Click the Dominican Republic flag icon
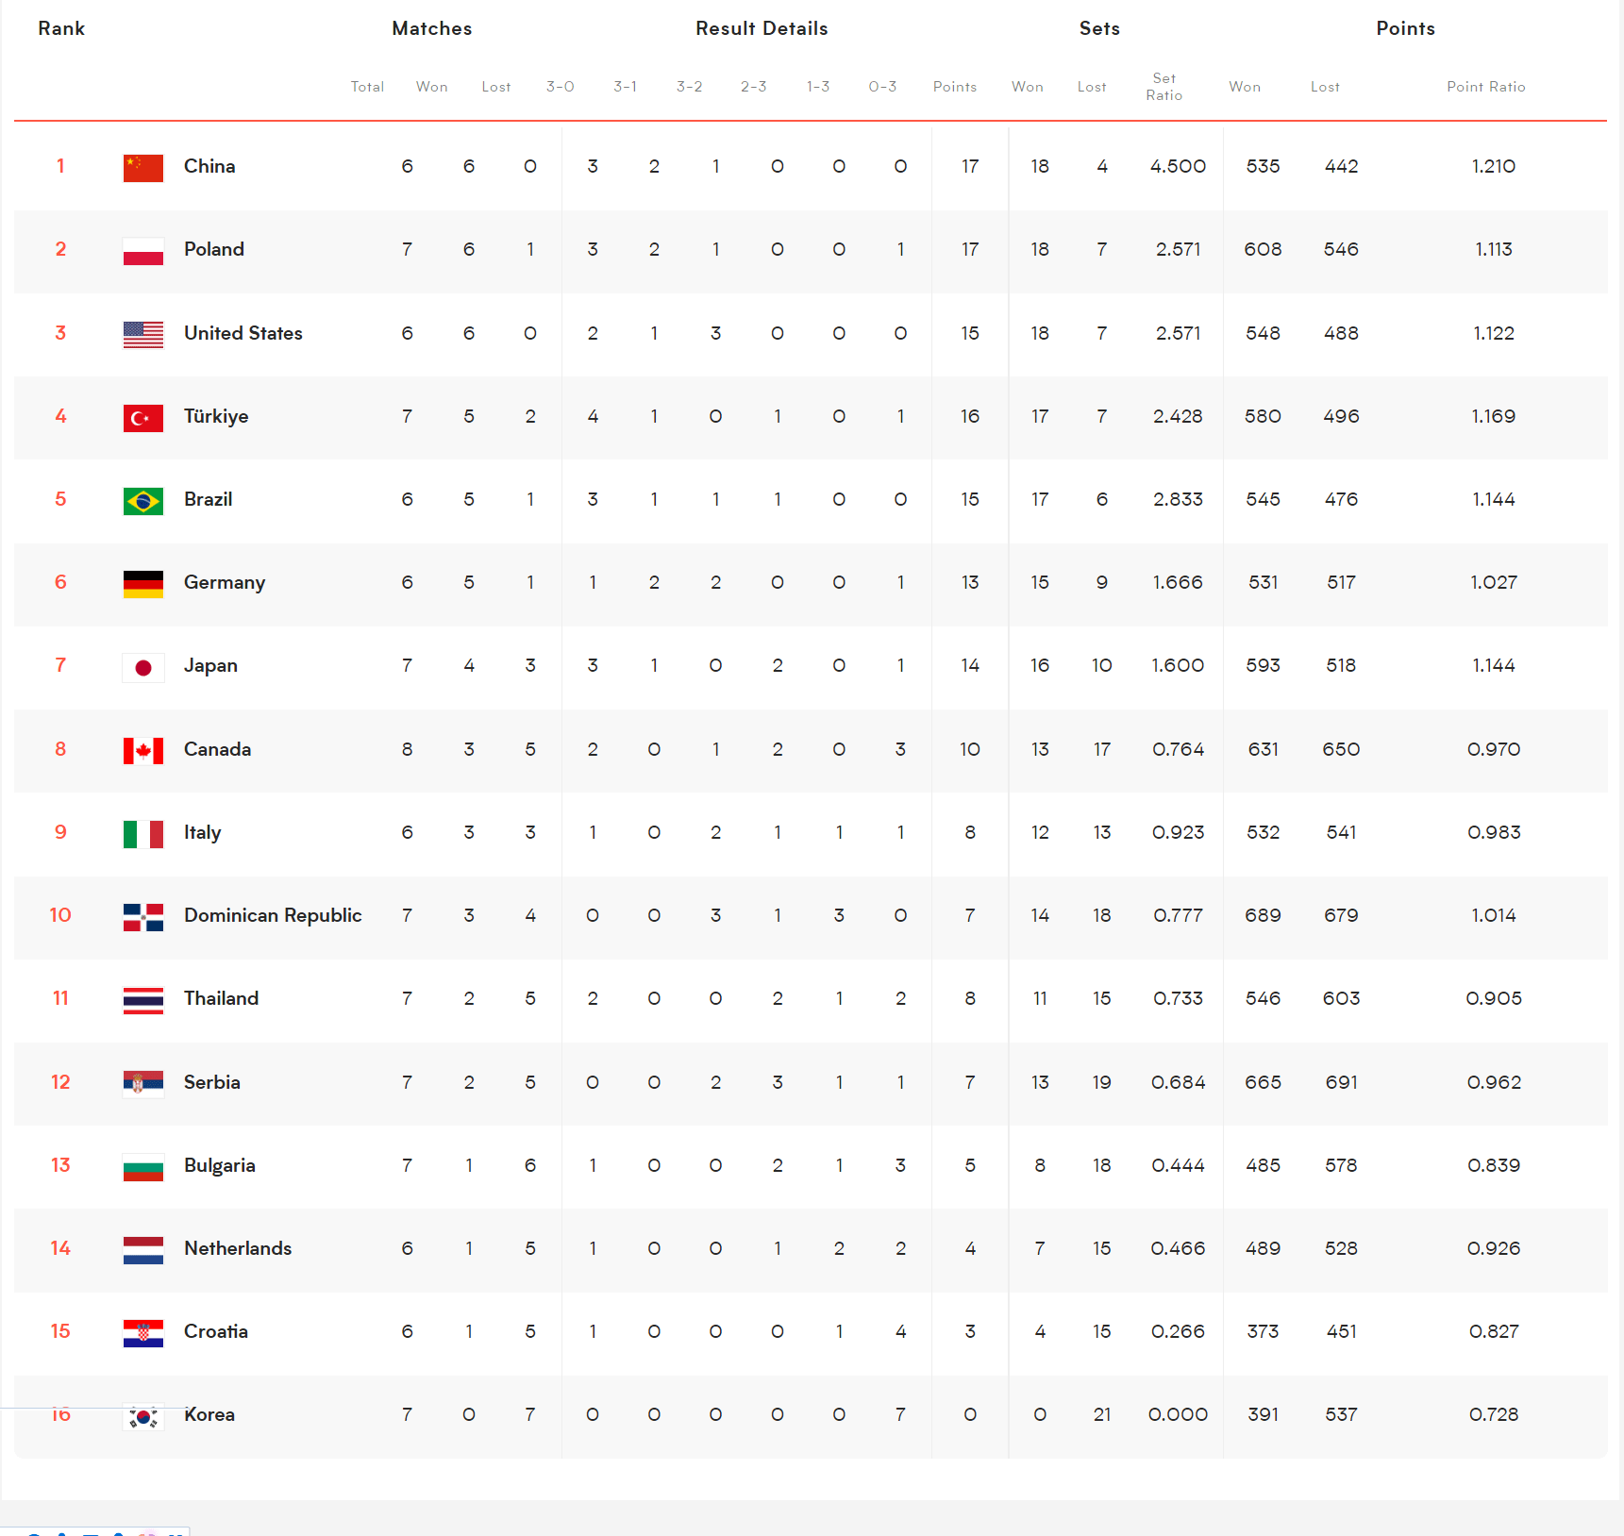Screen dimensions: 1624x1536 [x=143, y=917]
